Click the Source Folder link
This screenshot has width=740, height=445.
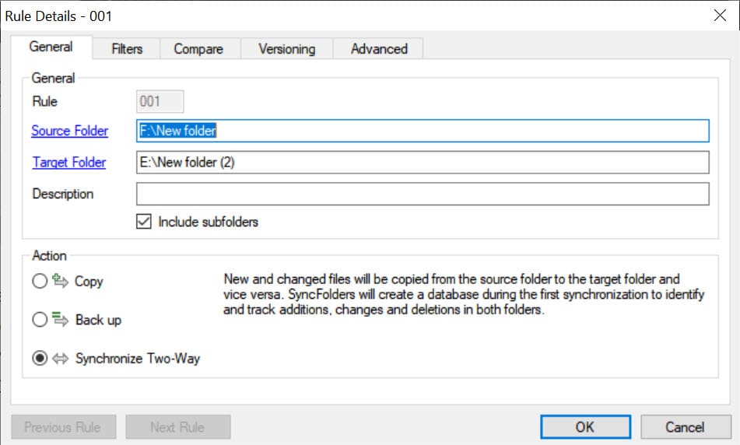pyautogui.click(x=70, y=131)
